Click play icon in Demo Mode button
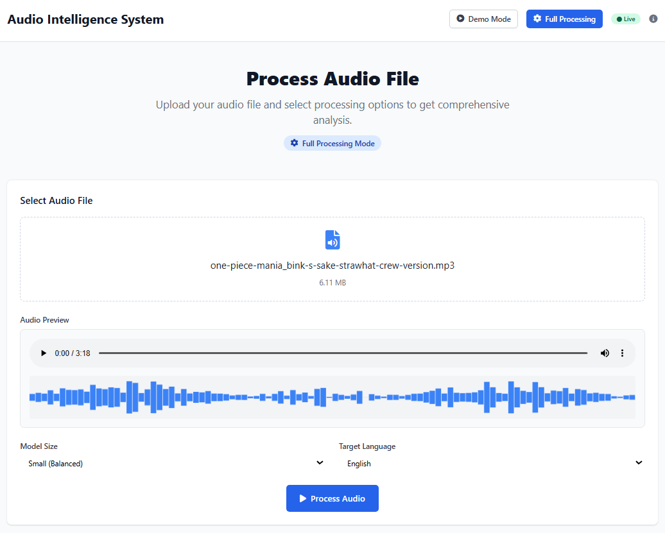 [x=460, y=19]
